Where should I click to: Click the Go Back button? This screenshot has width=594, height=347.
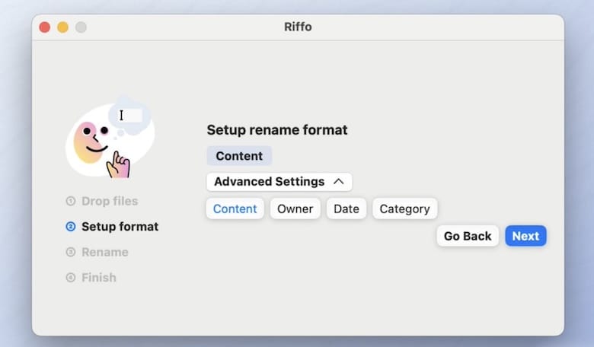point(468,236)
